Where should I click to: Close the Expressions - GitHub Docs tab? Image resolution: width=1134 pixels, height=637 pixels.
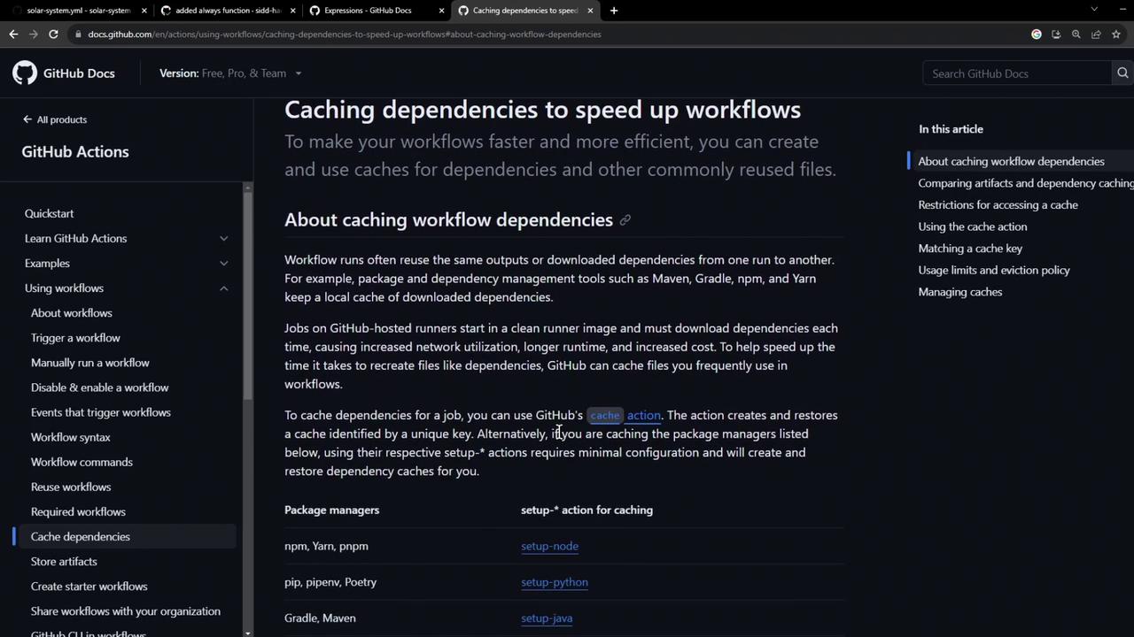(441, 11)
